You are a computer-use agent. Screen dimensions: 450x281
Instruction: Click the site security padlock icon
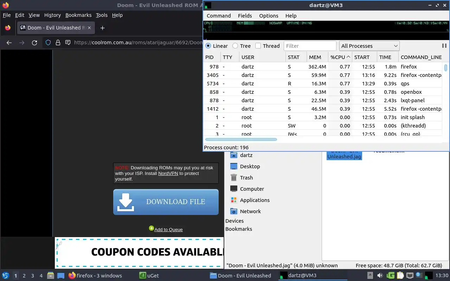58,43
